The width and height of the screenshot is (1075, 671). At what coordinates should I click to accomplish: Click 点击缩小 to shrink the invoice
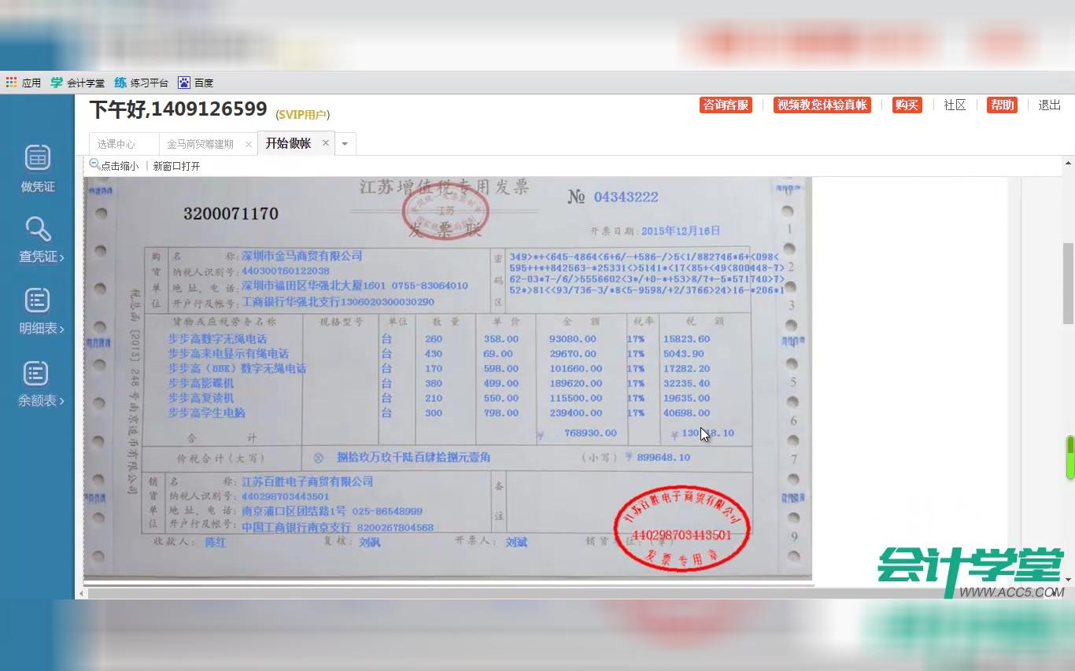120,166
